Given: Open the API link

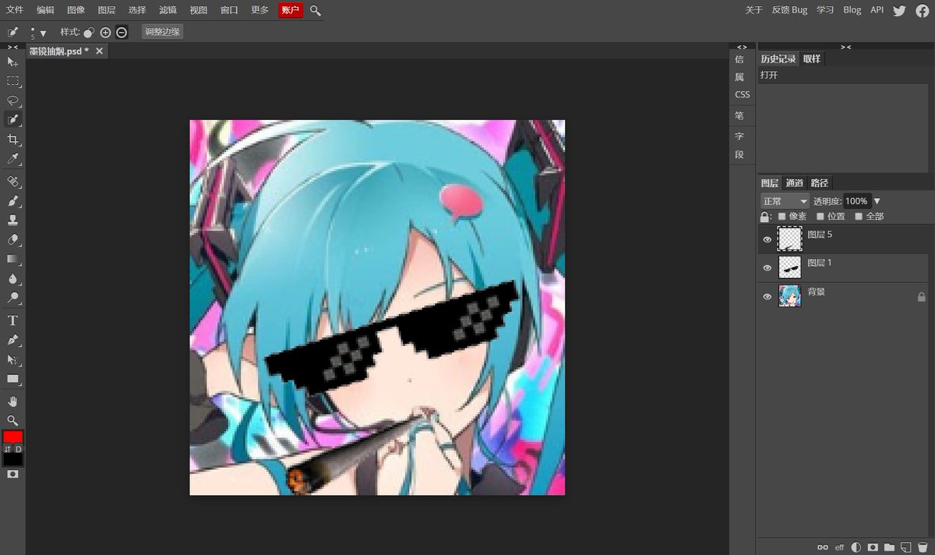Looking at the screenshot, I should [877, 10].
